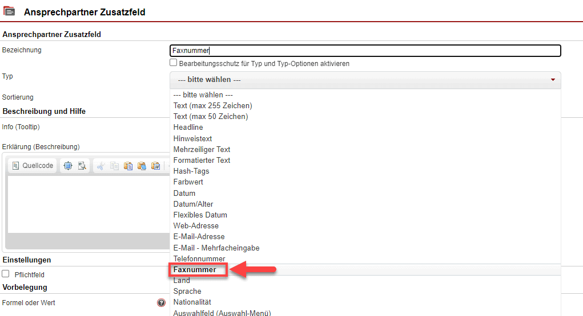This screenshot has width=583, height=316.
Task: Click the Quellcode source button in editor
Action: click(x=33, y=166)
